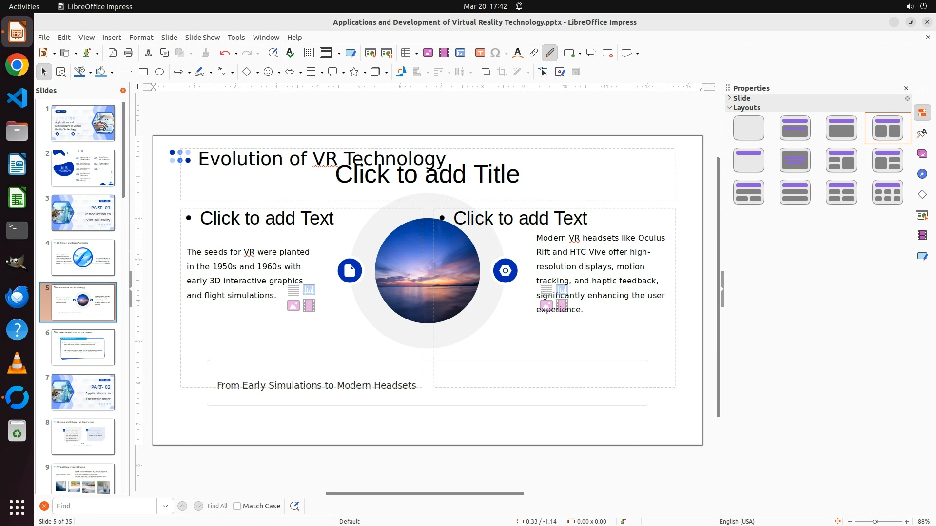The width and height of the screenshot is (936, 526).
Task: Click the Insert Image toolbar icon
Action: coord(428,53)
